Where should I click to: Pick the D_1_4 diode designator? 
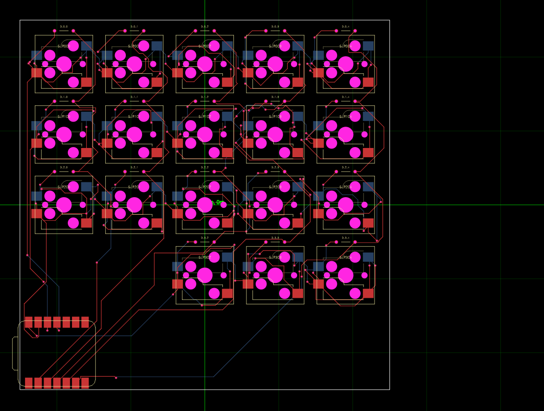click(345, 97)
